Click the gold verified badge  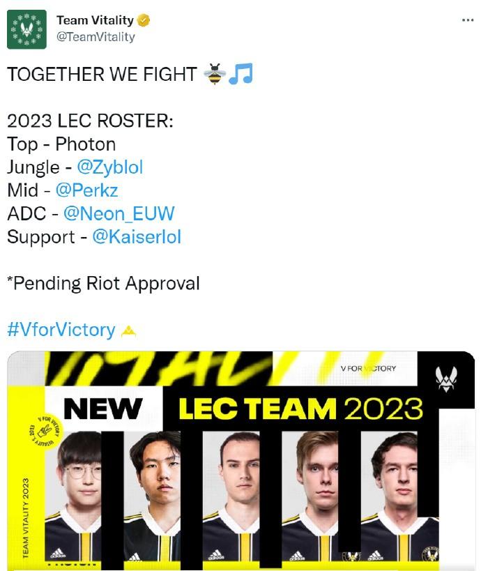pyautogui.click(x=144, y=20)
